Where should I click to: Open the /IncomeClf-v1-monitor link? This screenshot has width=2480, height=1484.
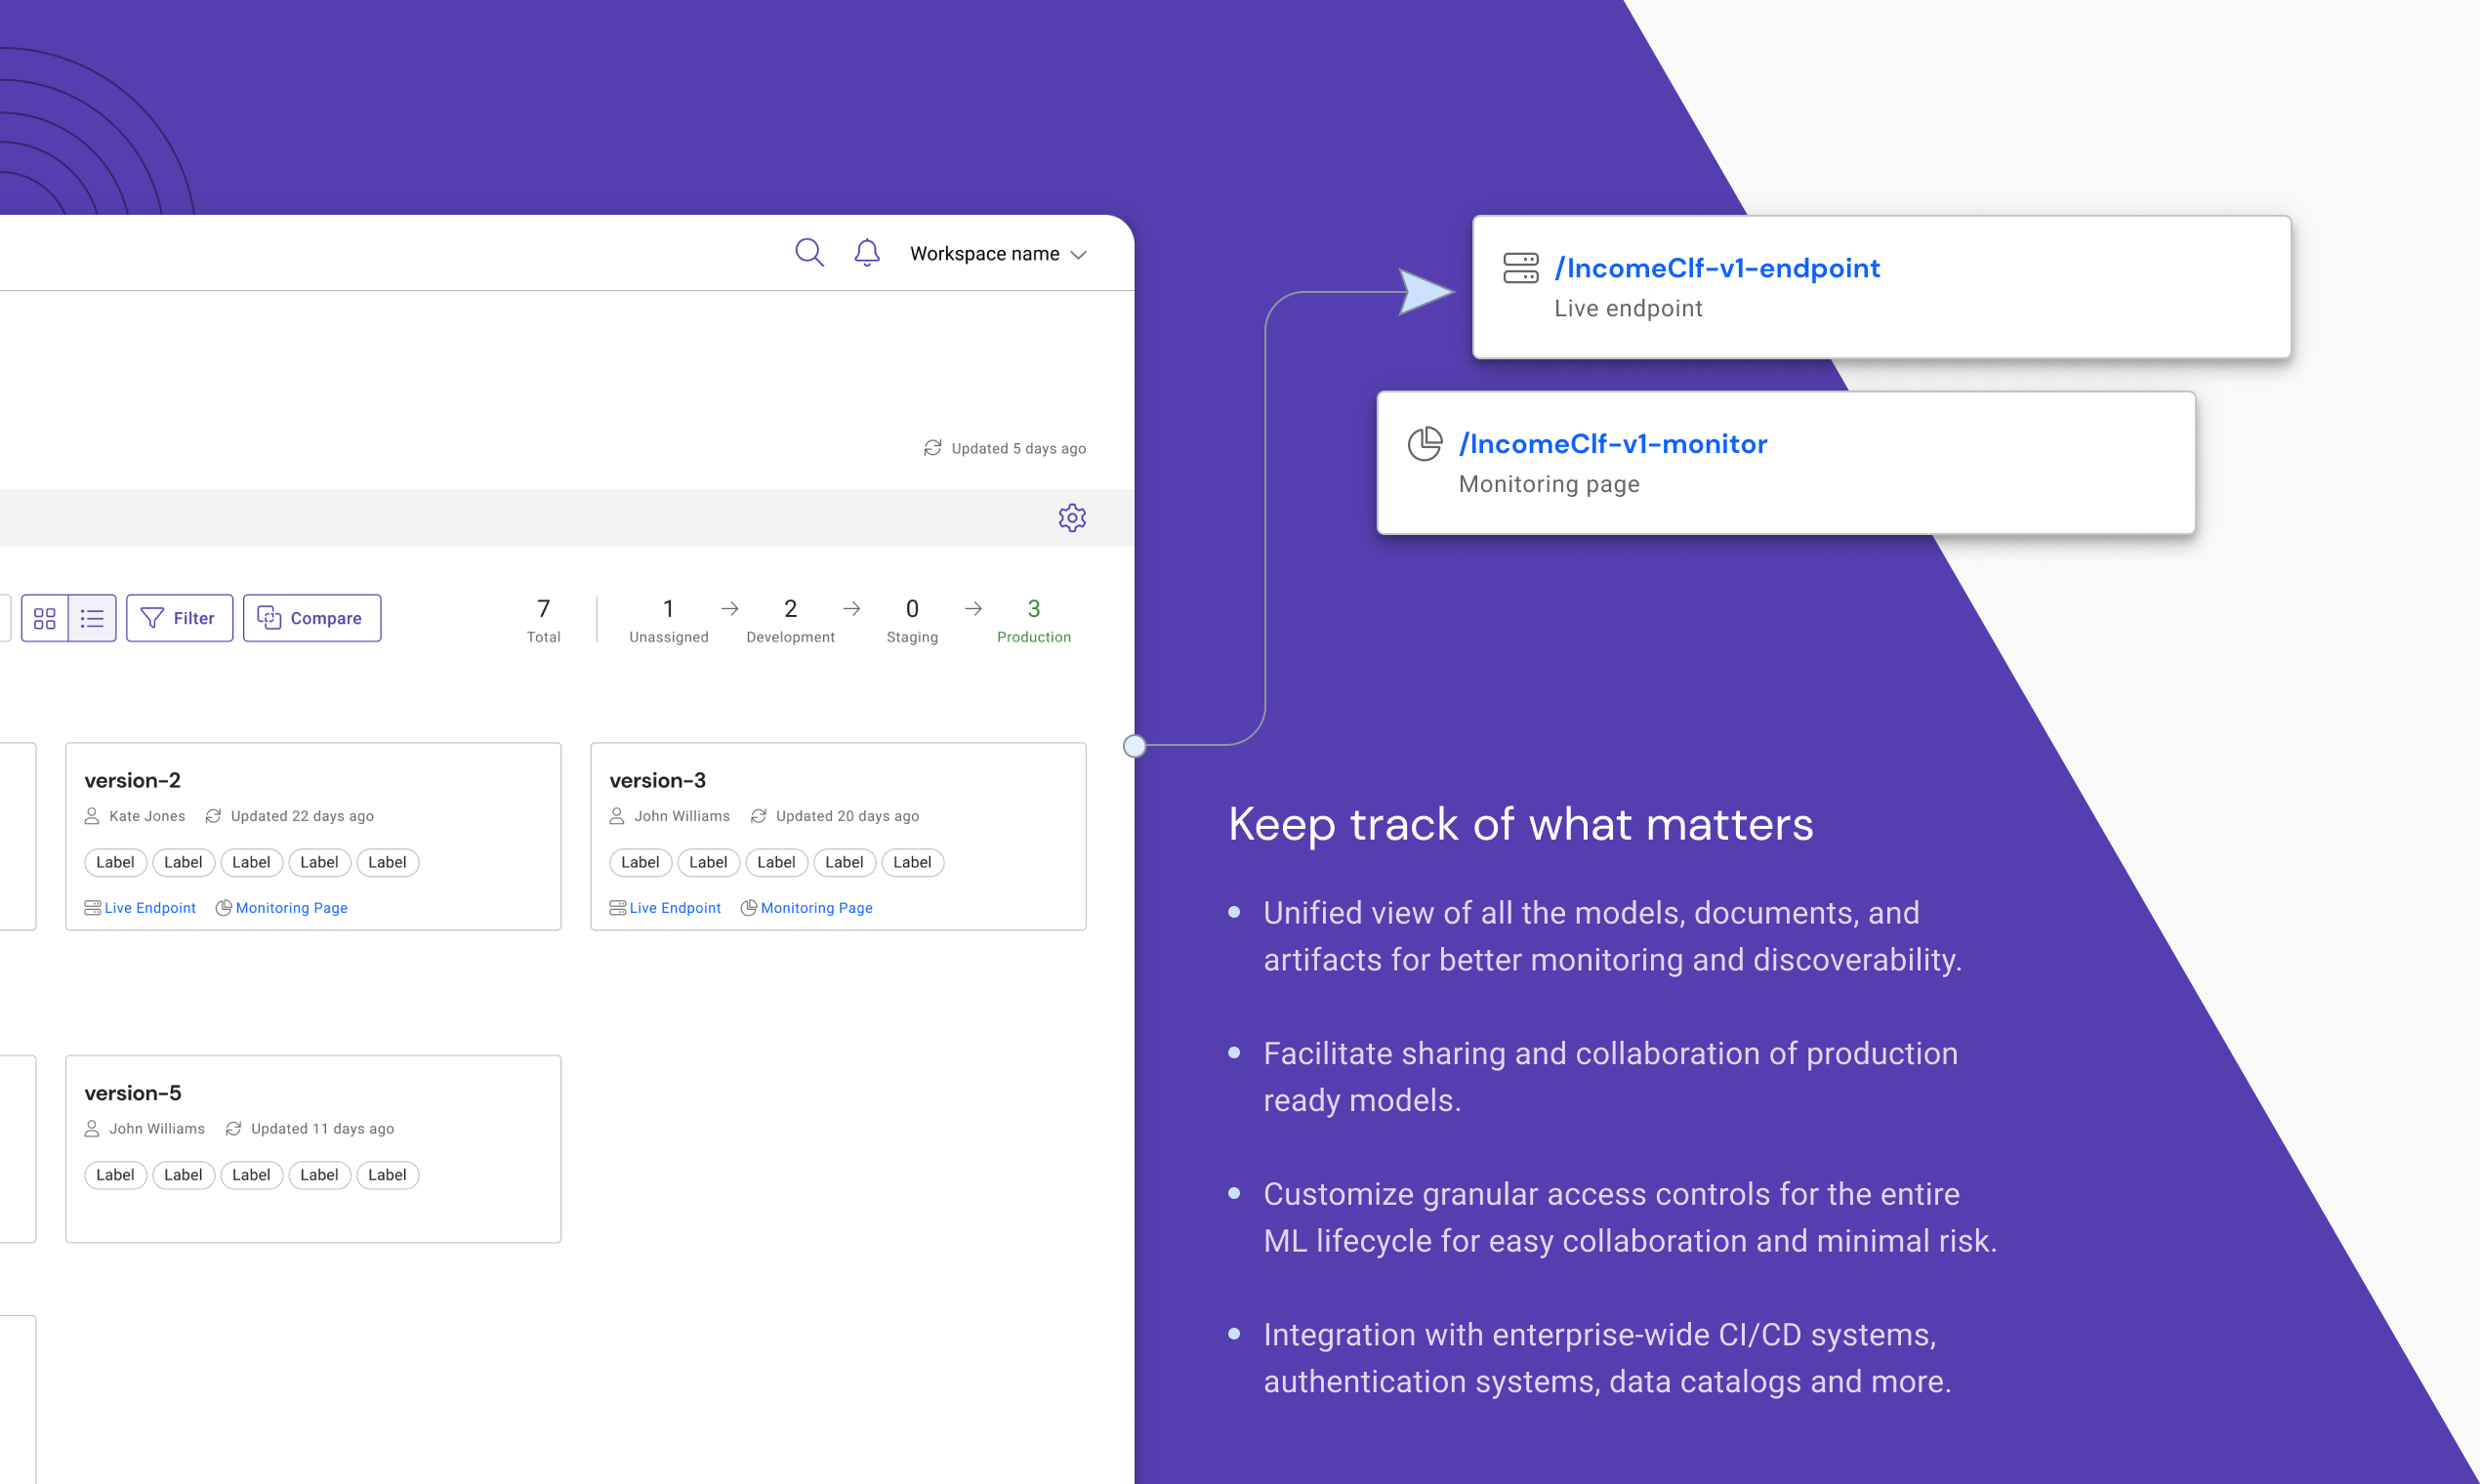(x=1612, y=444)
